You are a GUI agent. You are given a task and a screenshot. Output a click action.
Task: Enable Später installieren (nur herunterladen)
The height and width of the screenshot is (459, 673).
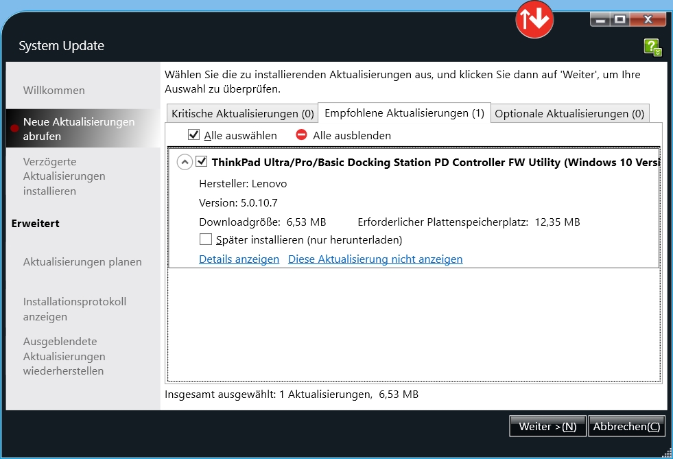coord(206,239)
